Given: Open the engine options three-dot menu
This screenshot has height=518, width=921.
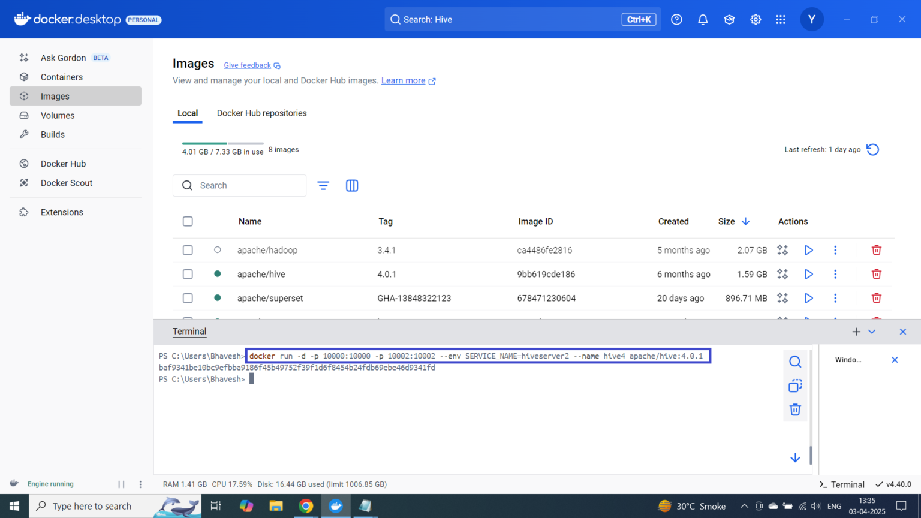Looking at the screenshot, I should coord(140,484).
